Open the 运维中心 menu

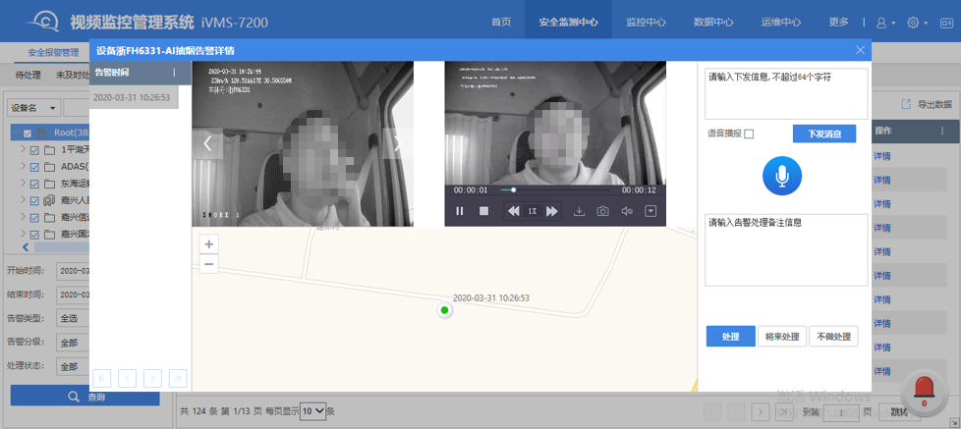tap(781, 22)
